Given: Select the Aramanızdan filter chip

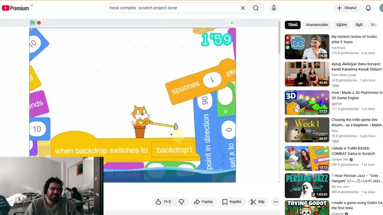Looking at the screenshot, I should tap(317, 25).
